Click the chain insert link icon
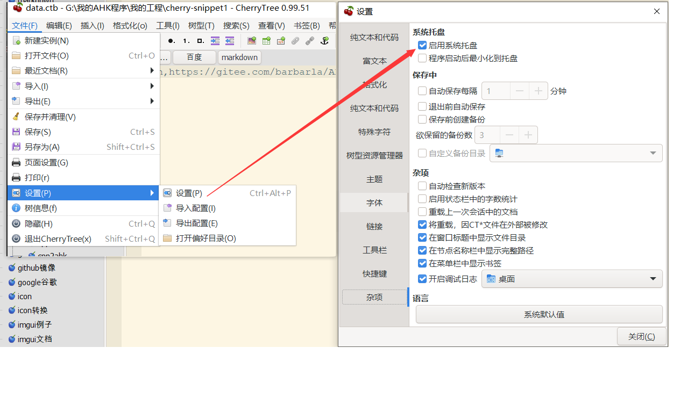 [x=310, y=41]
